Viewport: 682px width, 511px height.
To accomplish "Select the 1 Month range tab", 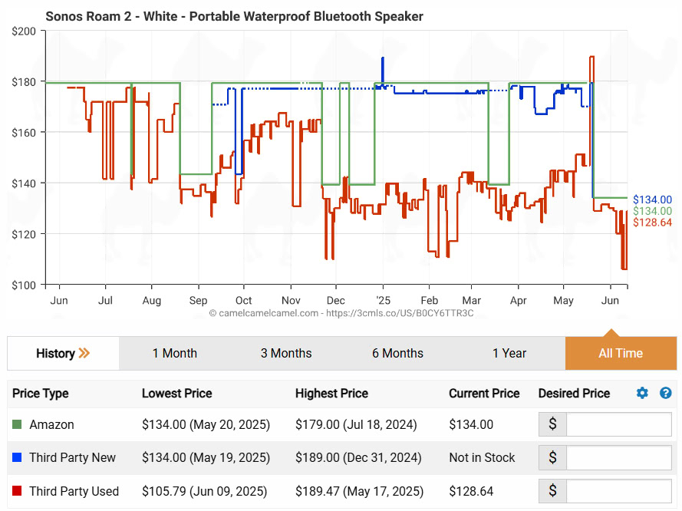I will 174,353.
